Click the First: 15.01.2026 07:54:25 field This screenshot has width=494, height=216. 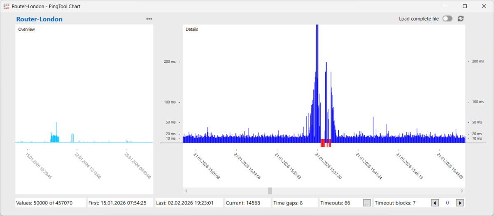(x=120, y=202)
